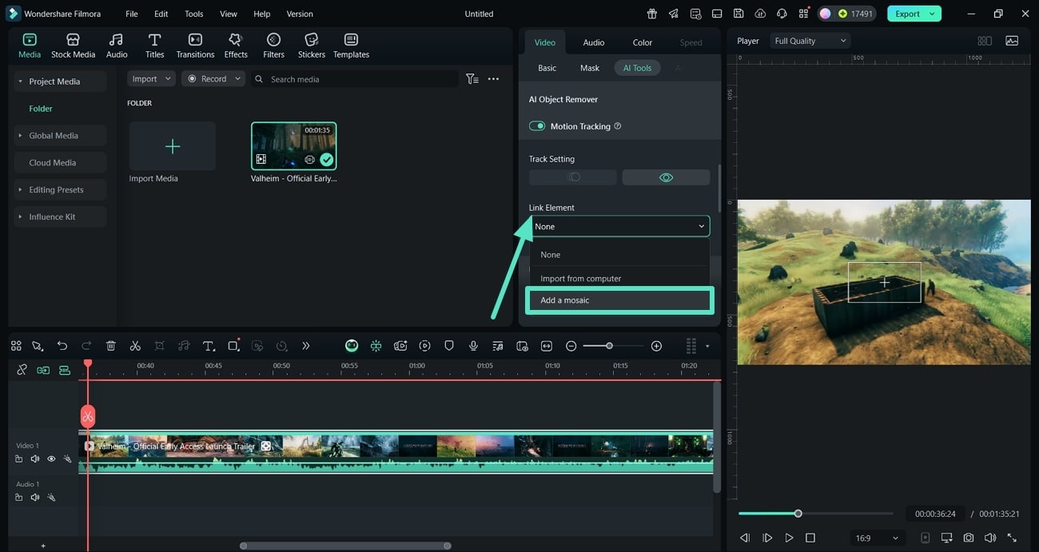Switch to the Audio properties tab

pyautogui.click(x=594, y=42)
